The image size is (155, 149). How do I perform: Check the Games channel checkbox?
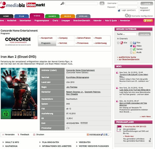[131, 49]
